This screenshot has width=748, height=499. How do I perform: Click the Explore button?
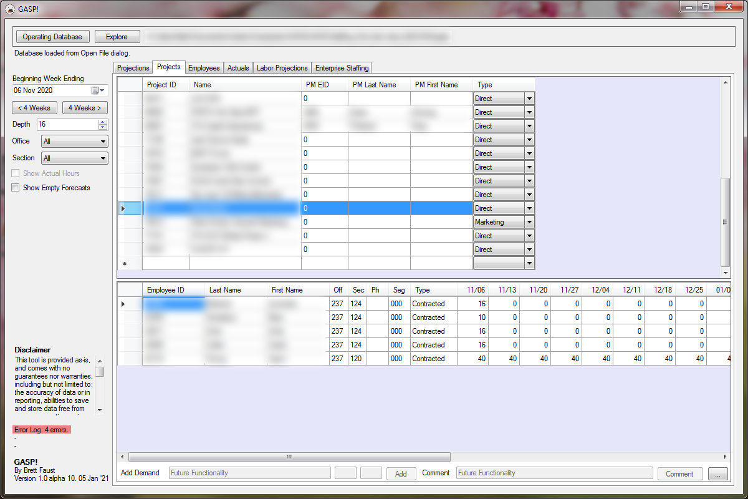coord(117,37)
